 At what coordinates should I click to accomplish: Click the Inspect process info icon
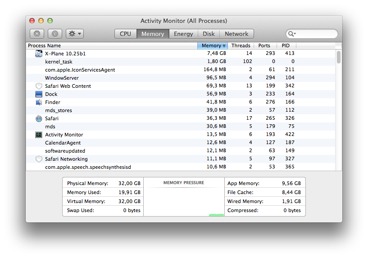pyautogui.click(x=55, y=34)
